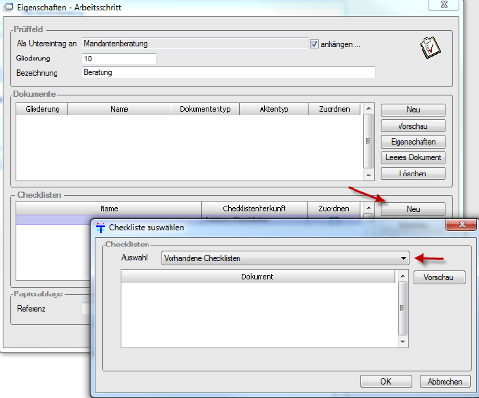
Task: Click the clipboard checklist icon in Prüffeld
Action: (430, 48)
